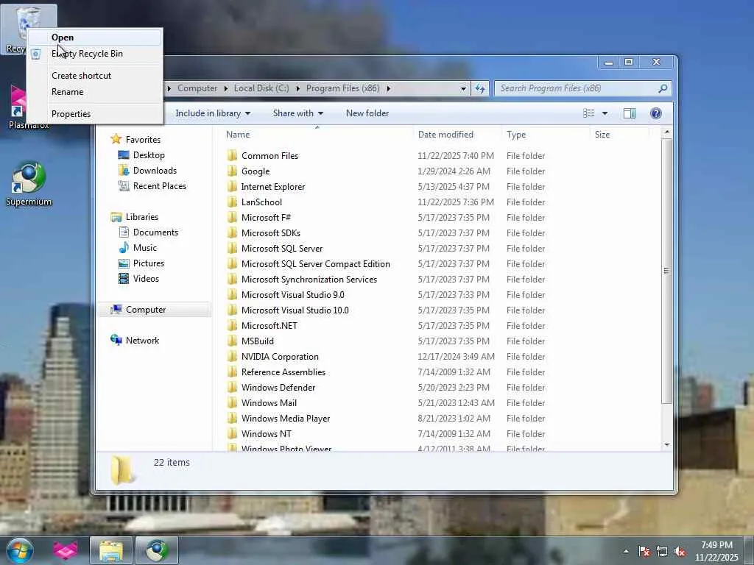Show hidden tray icons arrow
The image size is (754, 565).
pos(626,552)
